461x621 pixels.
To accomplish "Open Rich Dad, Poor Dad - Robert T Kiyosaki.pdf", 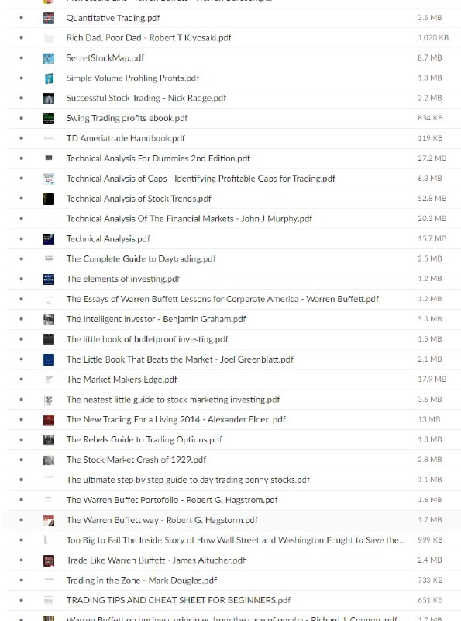I will pos(149,38).
